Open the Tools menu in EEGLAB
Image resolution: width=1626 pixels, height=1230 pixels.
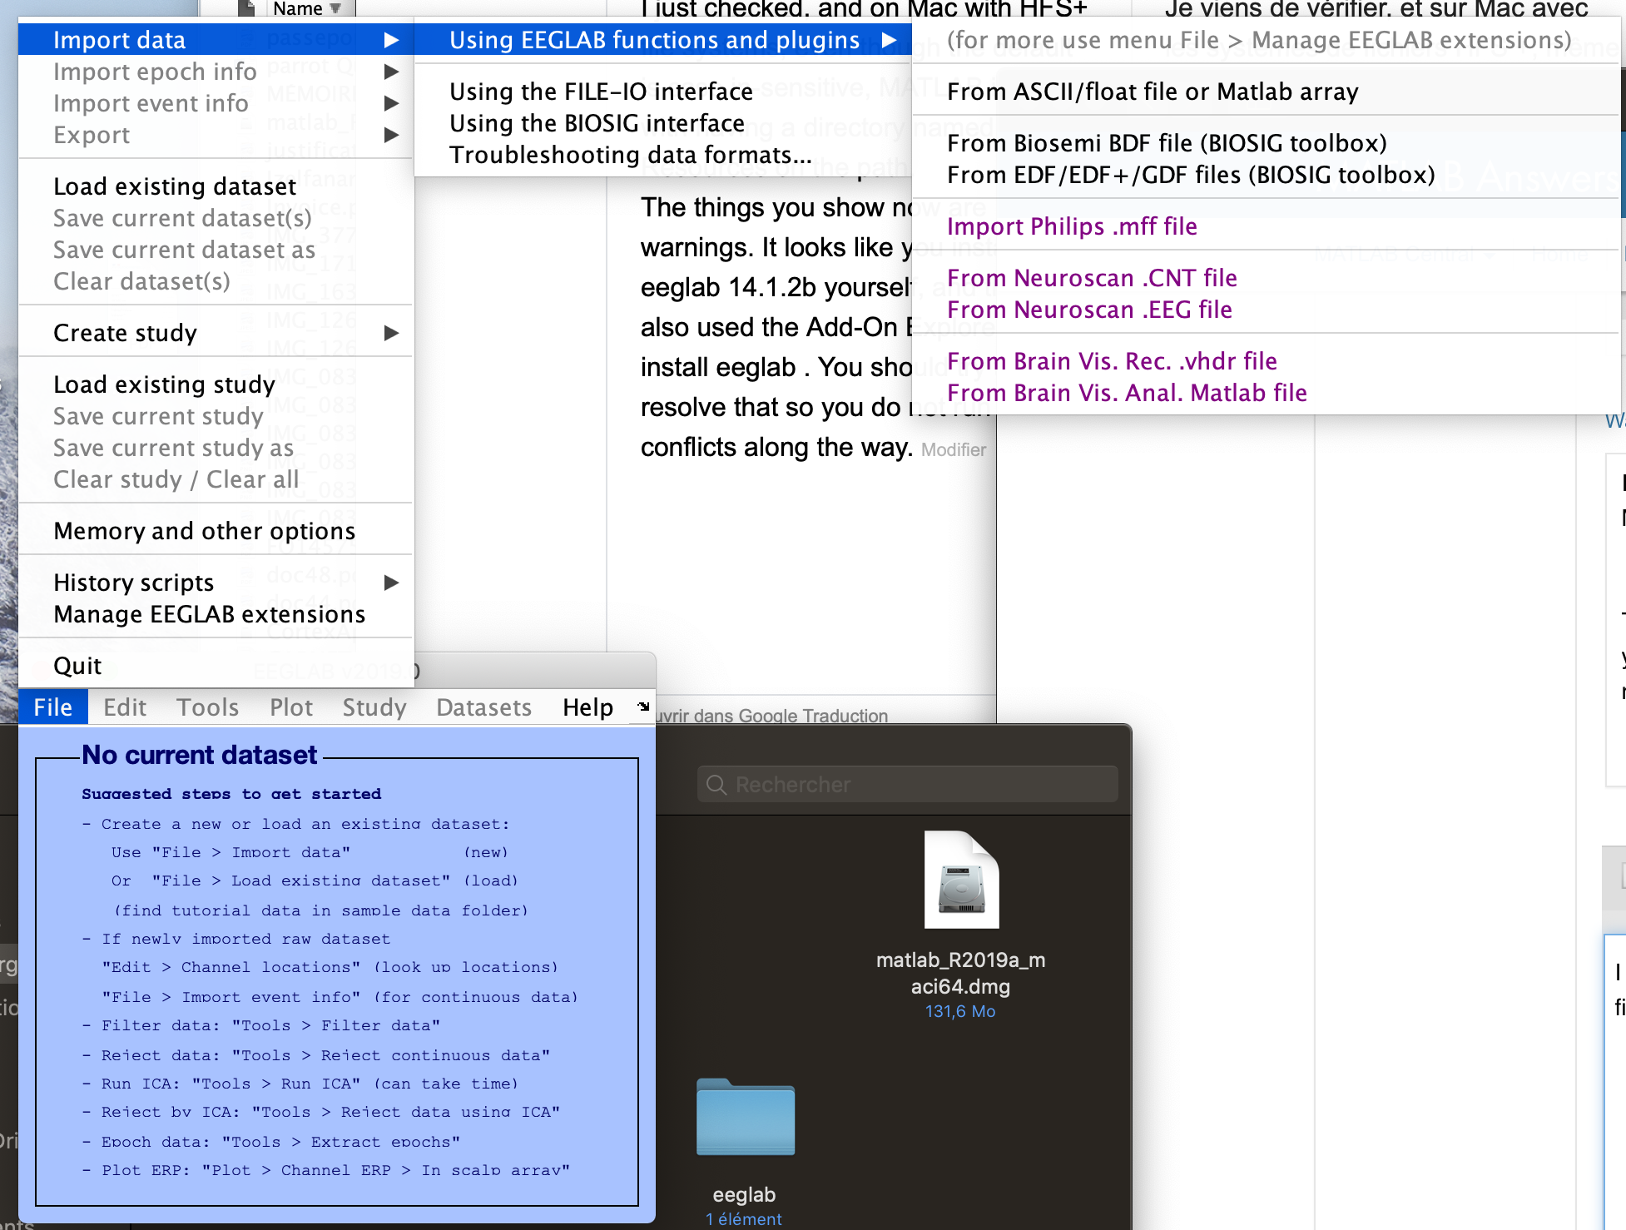(207, 707)
